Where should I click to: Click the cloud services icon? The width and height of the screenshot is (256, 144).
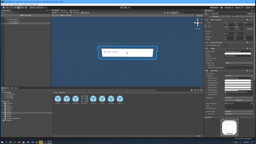coord(221,8)
